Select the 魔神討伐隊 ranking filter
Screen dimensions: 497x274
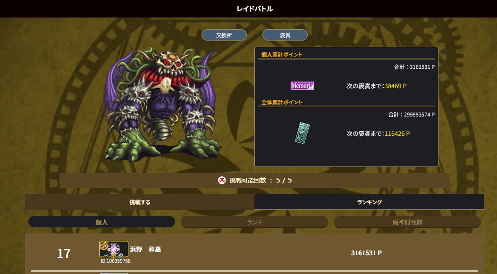tap(408, 222)
